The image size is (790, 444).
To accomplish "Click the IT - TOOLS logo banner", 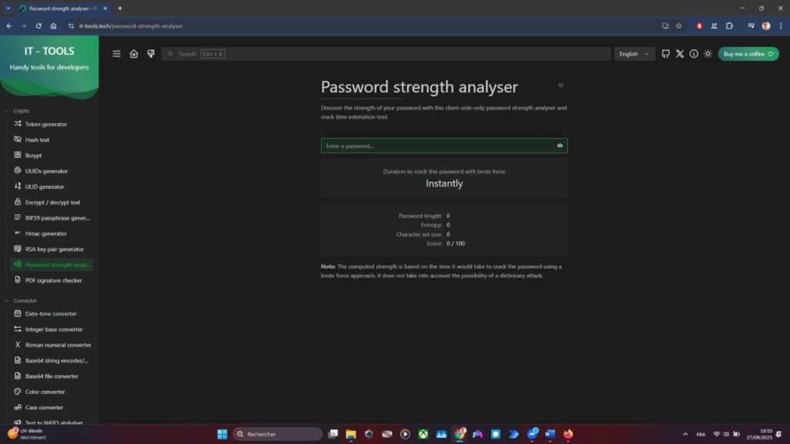I will pos(49,59).
